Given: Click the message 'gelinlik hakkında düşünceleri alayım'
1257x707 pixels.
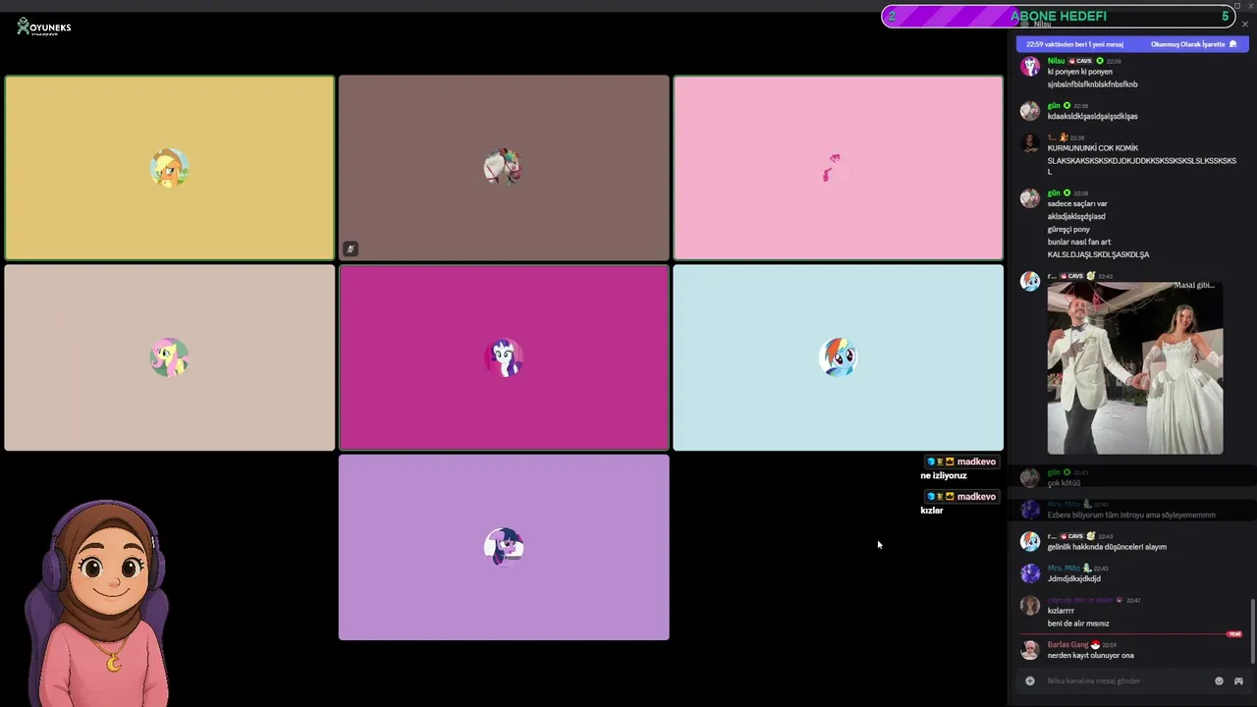Looking at the screenshot, I should click(x=1107, y=547).
